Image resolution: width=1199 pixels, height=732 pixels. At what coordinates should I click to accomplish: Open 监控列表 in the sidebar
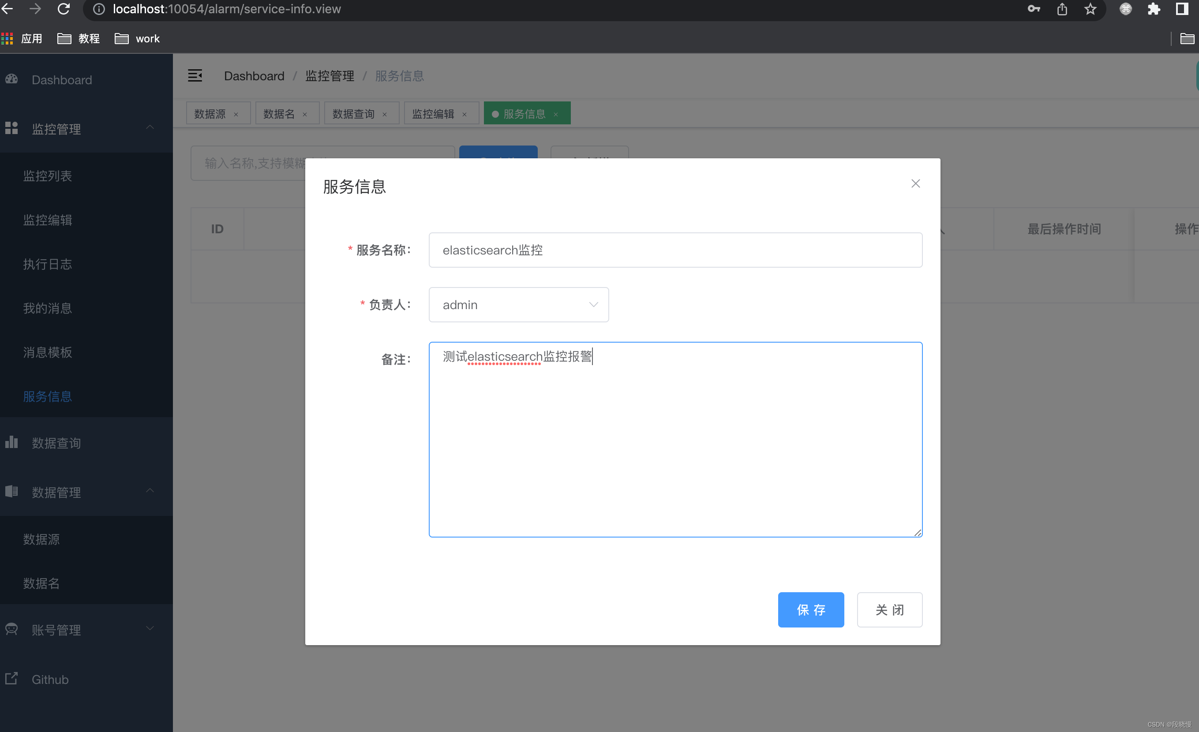coord(48,176)
